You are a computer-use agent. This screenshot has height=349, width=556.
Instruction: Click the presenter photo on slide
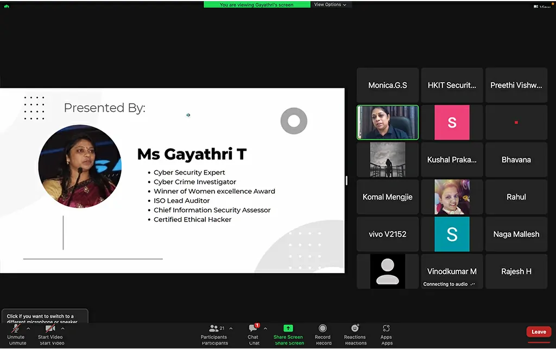tap(80, 166)
